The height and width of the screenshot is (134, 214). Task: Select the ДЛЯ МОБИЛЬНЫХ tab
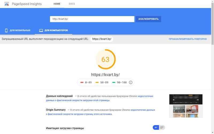tap(17, 30)
